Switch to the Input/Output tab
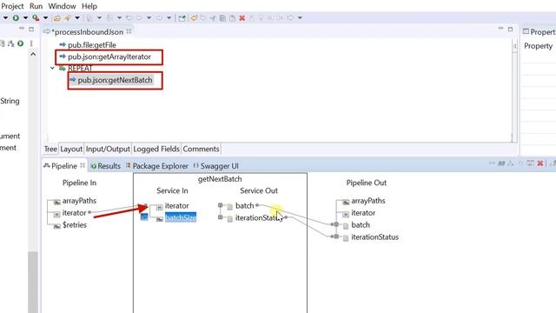Screen dimensions: 556x313 coord(108,149)
